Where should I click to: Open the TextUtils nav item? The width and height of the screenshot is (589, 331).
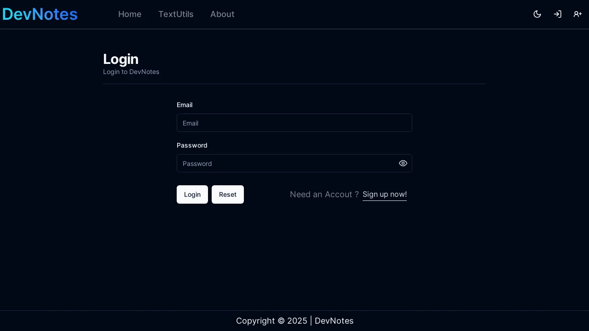176,14
